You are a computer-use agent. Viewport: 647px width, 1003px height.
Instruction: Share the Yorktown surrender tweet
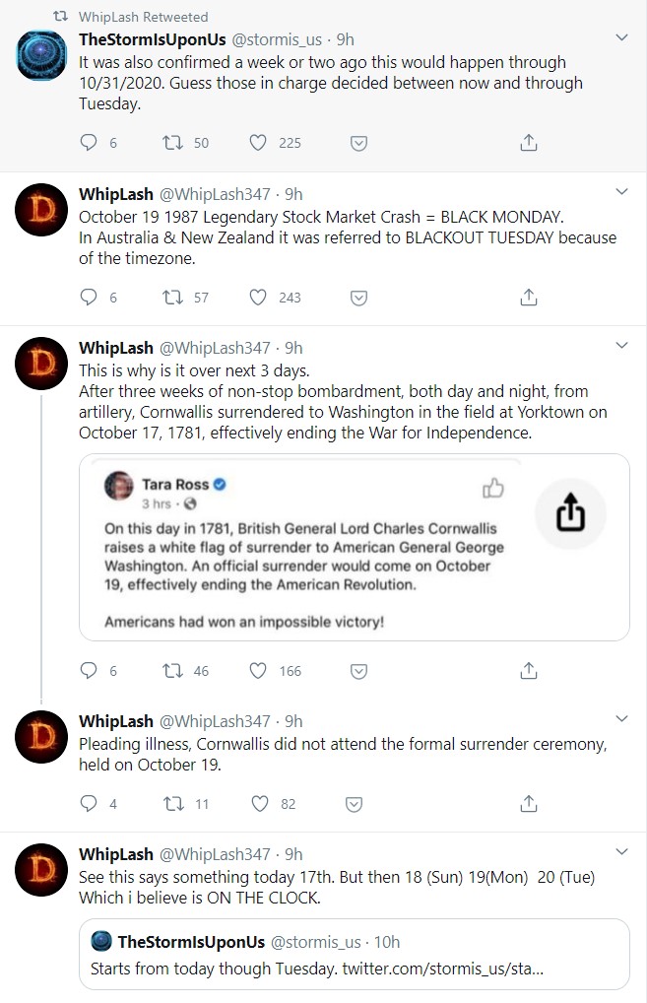pos(529,671)
